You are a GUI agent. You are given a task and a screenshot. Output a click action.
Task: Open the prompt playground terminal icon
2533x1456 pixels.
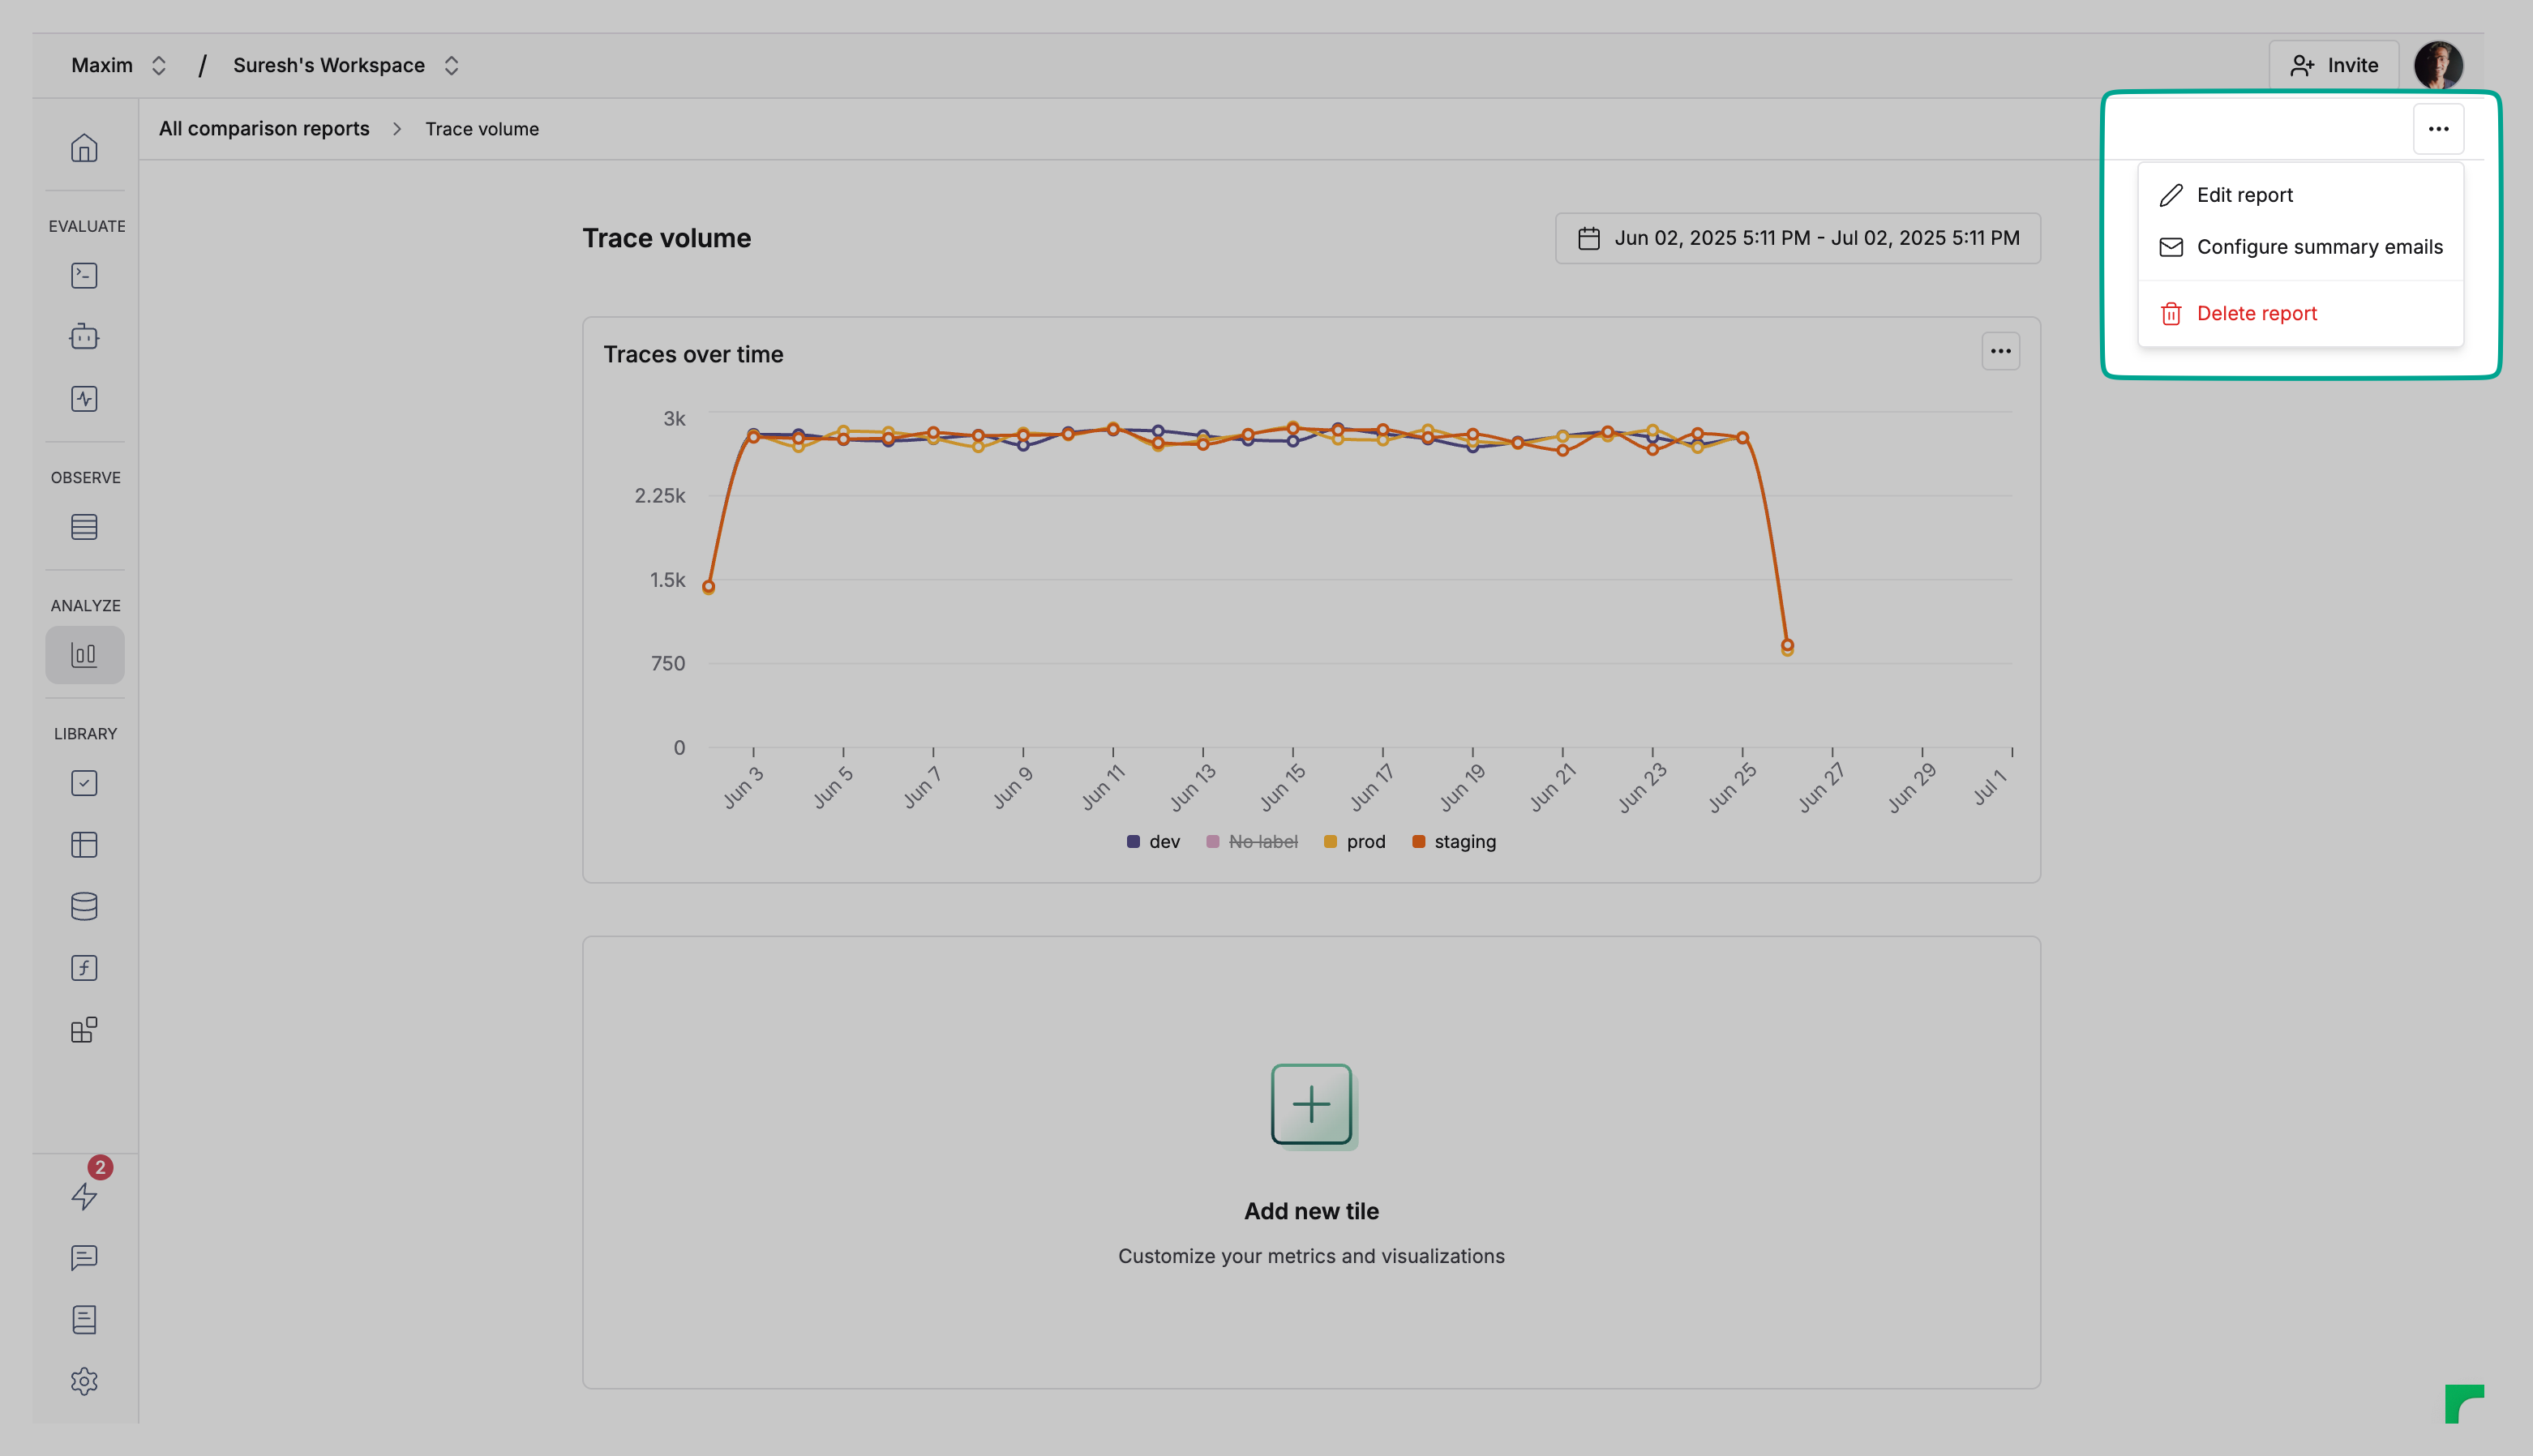click(84, 275)
